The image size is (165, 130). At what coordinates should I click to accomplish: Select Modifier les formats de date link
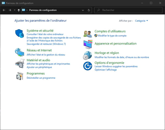coord(122,57)
